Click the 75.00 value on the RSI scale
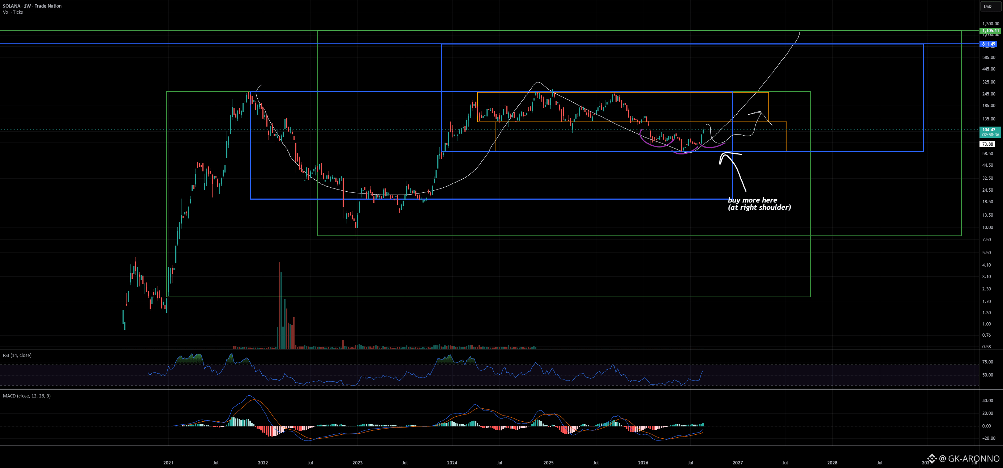Image resolution: width=1003 pixels, height=468 pixels. pos(987,362)
